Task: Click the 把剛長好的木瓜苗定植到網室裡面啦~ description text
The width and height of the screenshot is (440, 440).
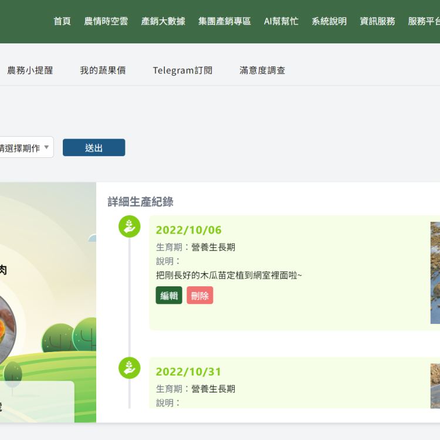Action: [229, 275]
